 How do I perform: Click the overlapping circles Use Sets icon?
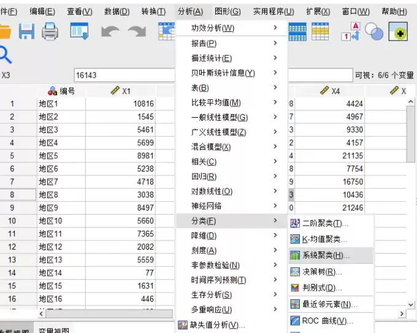click(x=374, y=32)
